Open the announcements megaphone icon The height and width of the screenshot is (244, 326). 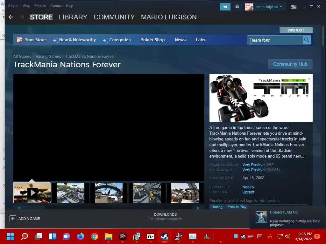(225, 7)
